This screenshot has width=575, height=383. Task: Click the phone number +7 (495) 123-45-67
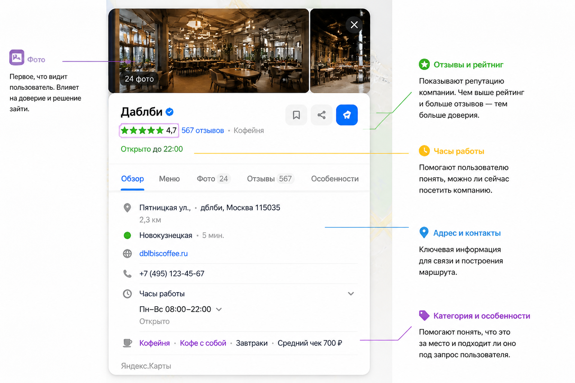(x=172, y=274)
